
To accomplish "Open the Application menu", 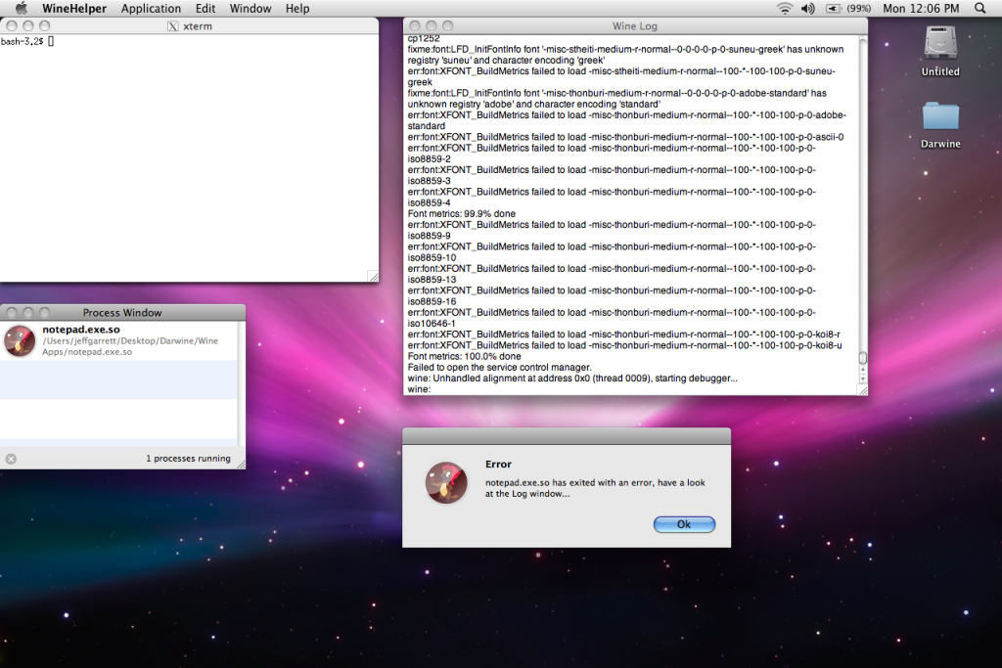I will 151,8.
